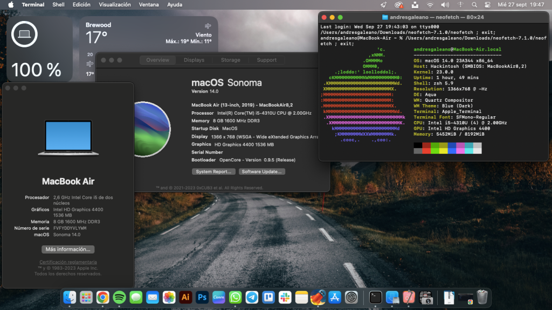
Task: Open Slack in the Dock
Action: tap(285, 297)
